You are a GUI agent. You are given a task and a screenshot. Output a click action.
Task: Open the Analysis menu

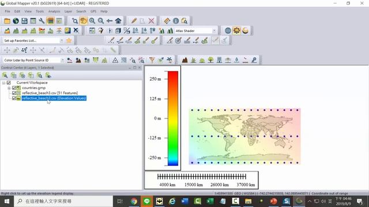(x=54, y=11)
